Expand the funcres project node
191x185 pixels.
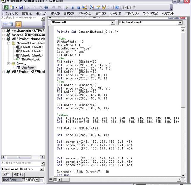(x=4, y=35)
